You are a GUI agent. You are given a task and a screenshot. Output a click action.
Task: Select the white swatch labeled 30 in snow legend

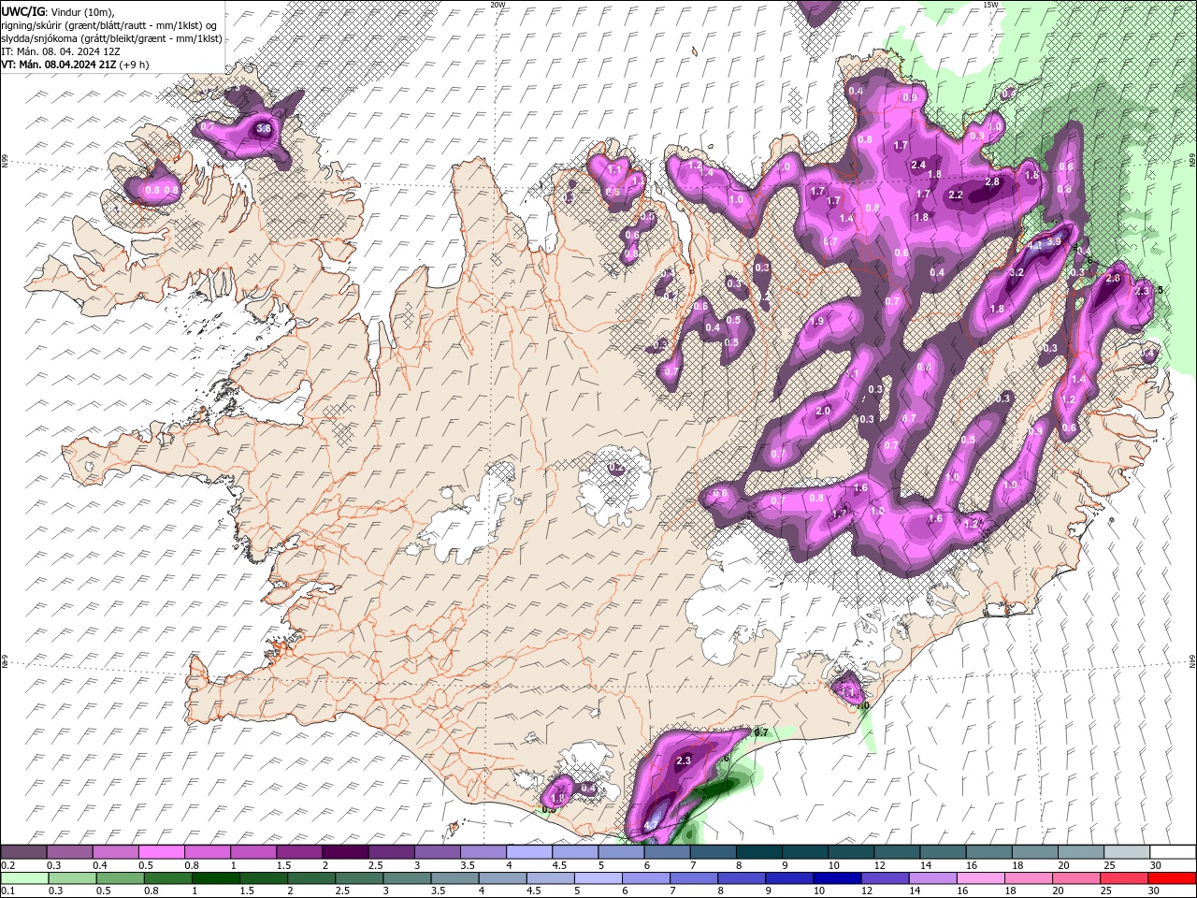pos(1173,852)
